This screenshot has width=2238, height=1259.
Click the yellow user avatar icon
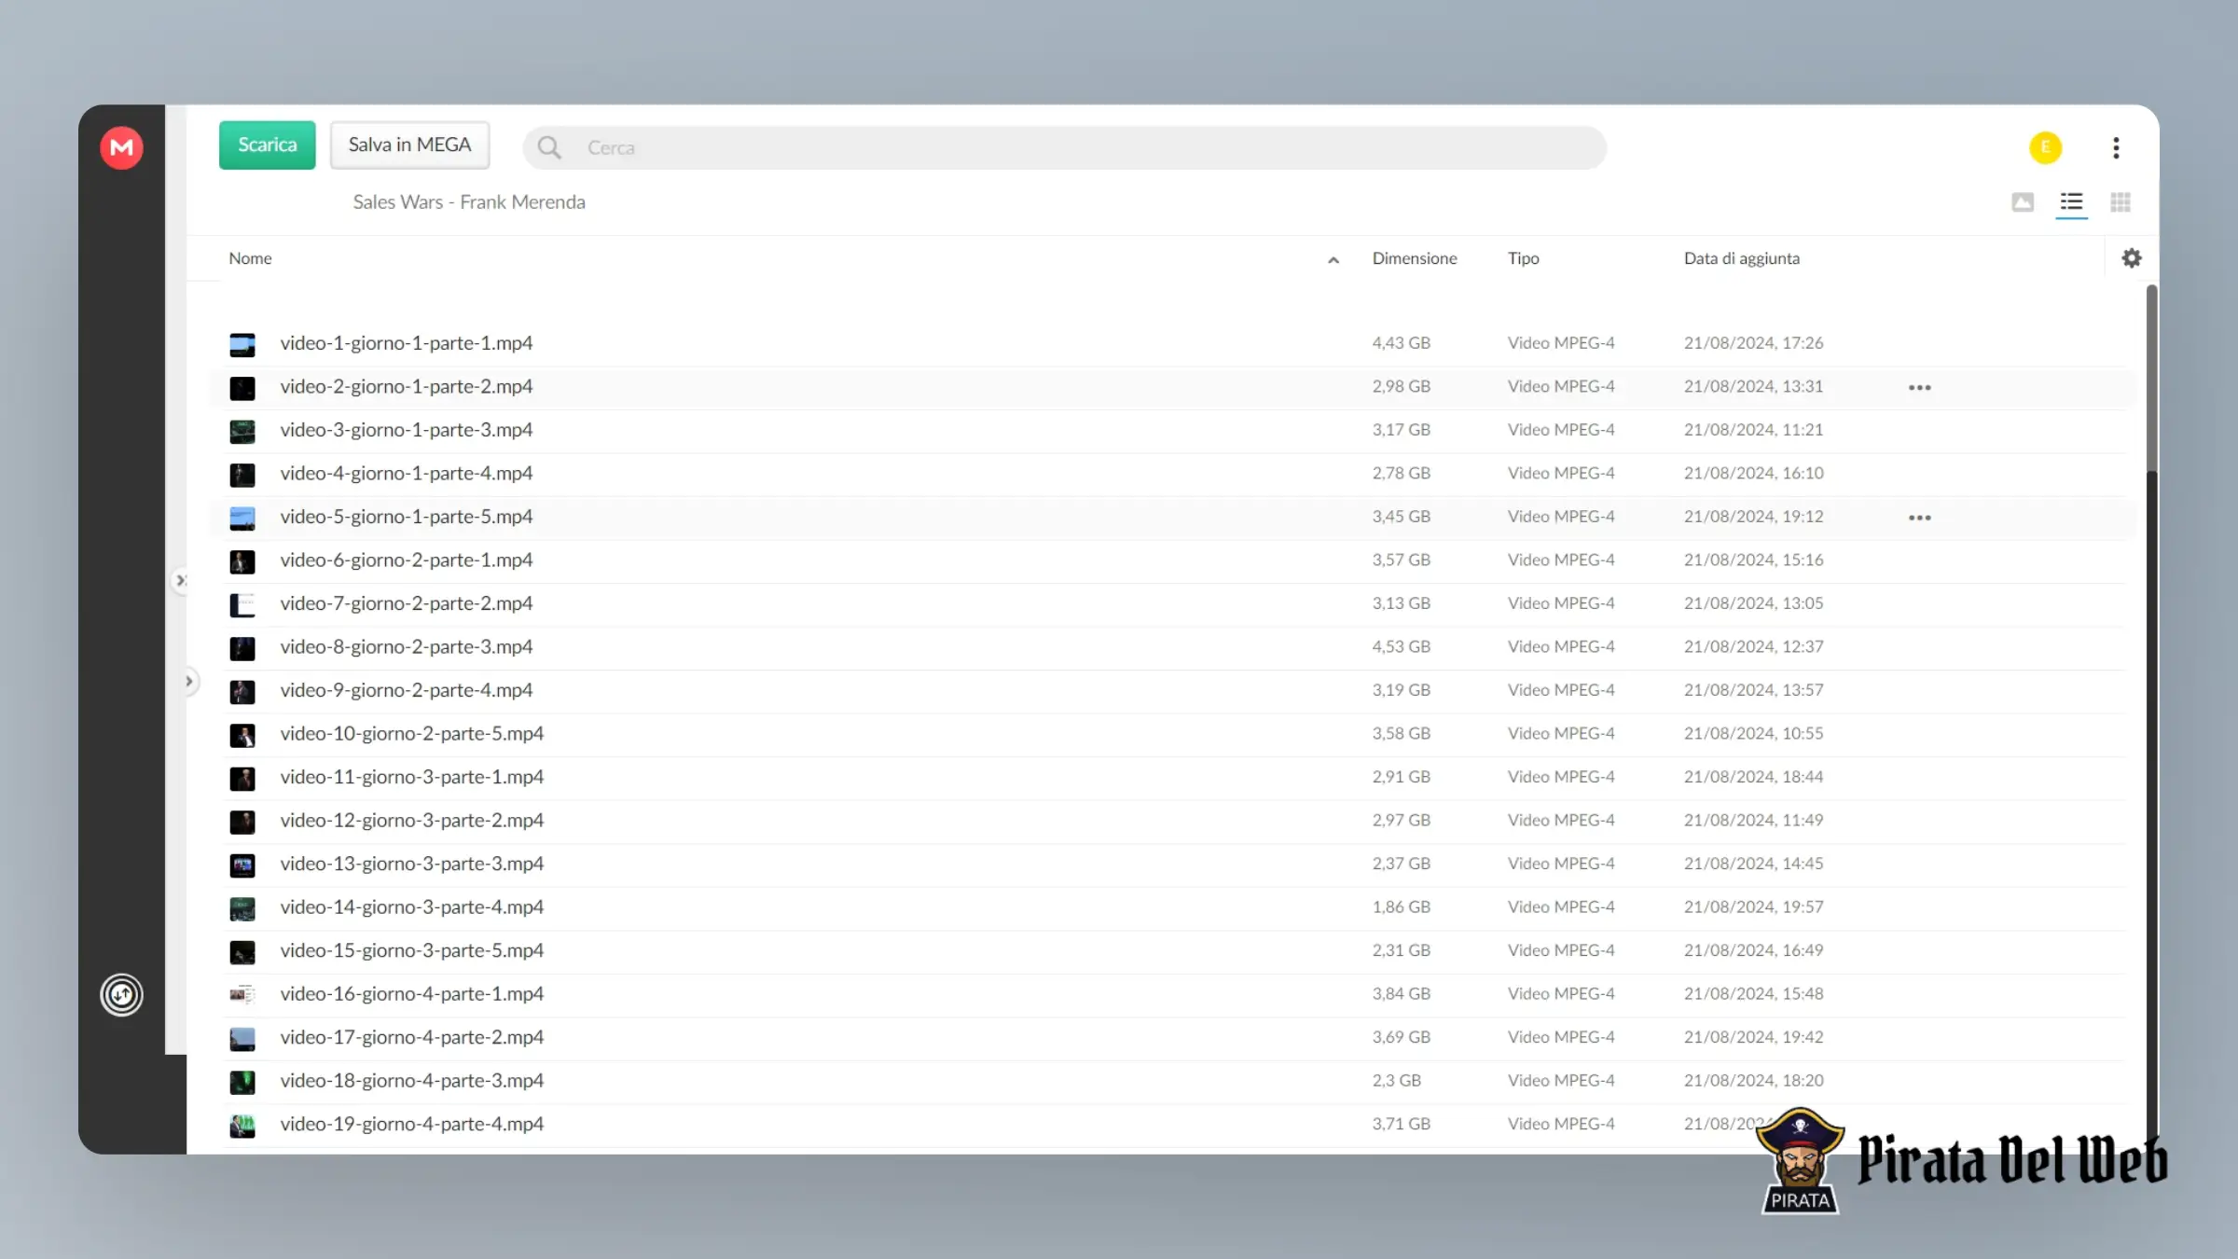2045,147
